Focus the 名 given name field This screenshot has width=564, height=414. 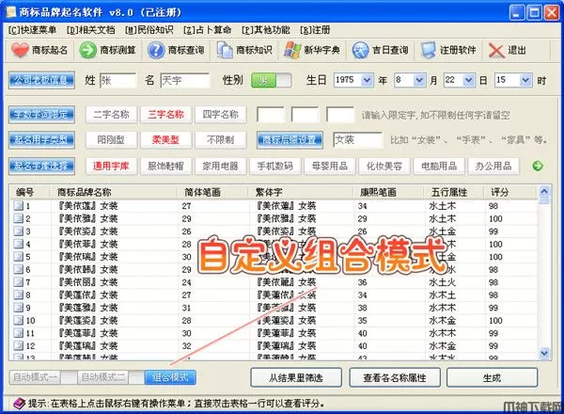[x=185, y=80]
